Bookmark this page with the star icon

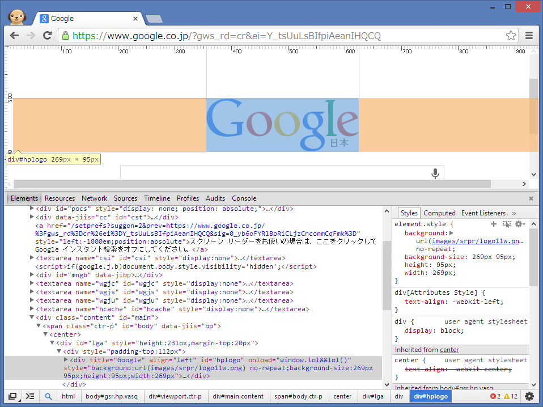(x=511, y=35)
